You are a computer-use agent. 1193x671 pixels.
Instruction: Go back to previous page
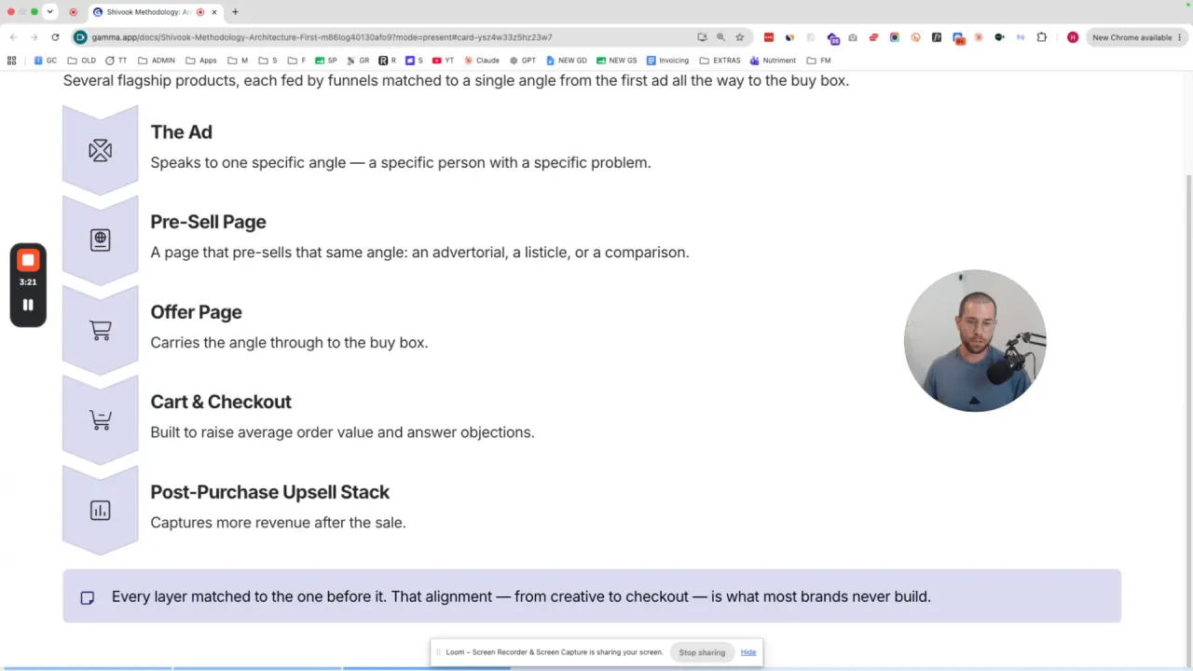(x=13, y=37)
